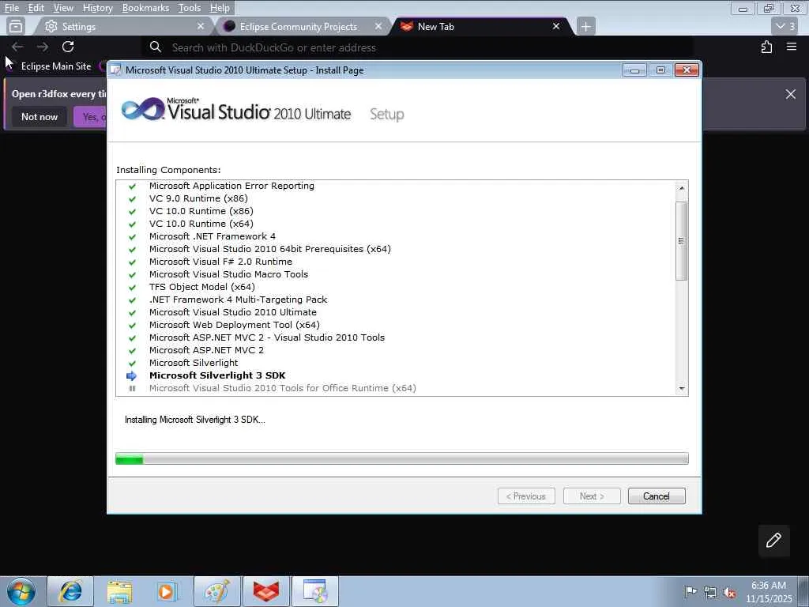Cancel the Visual Studio setup
The image size is (809, 607).
pyautogui.click(x=657, y=496)
